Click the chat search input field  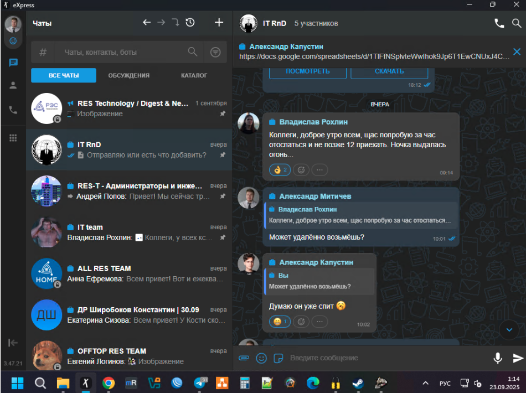pos(122,52)
